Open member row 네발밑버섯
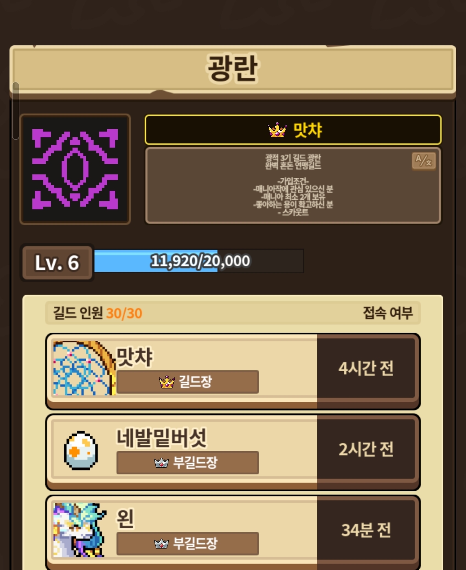Screen dimensions: 466x570 click(233, 452)
